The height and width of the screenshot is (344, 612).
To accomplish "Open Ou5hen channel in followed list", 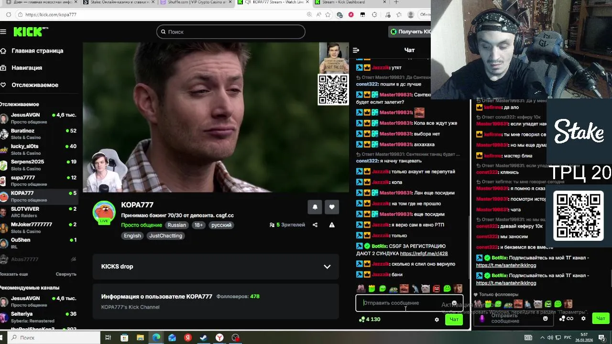I will tap(38, 243).
